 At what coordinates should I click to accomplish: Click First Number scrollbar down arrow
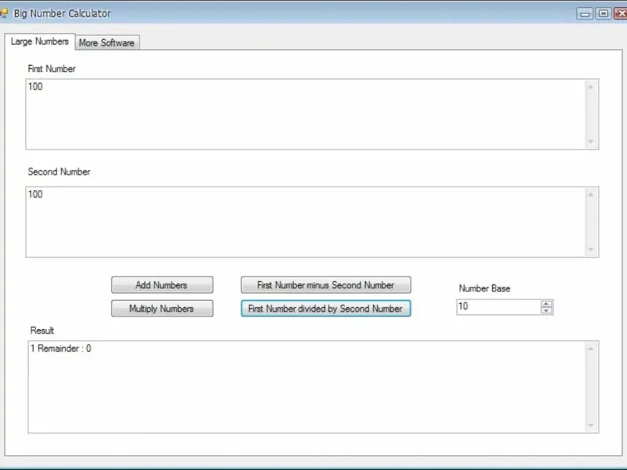[x=591, y=142]
